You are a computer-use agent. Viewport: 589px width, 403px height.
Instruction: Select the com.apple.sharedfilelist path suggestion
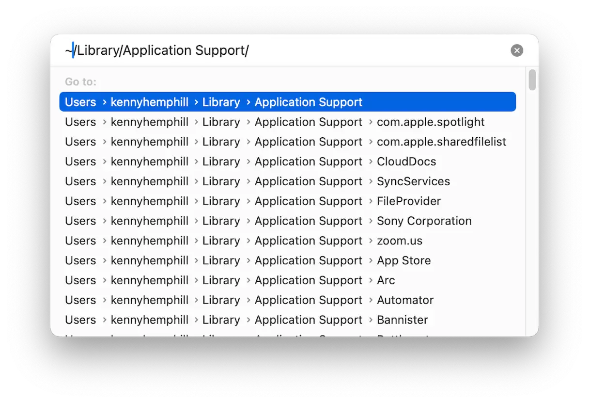[288, 142]
